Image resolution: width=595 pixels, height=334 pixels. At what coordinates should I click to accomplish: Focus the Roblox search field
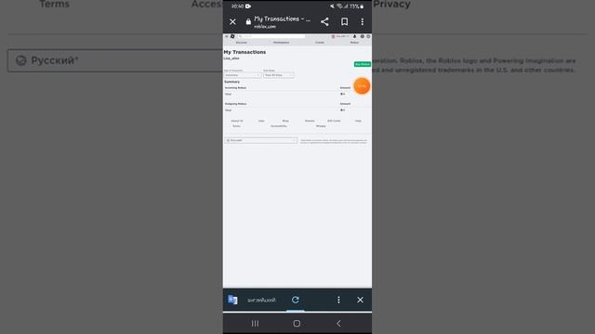pos(271,36)
